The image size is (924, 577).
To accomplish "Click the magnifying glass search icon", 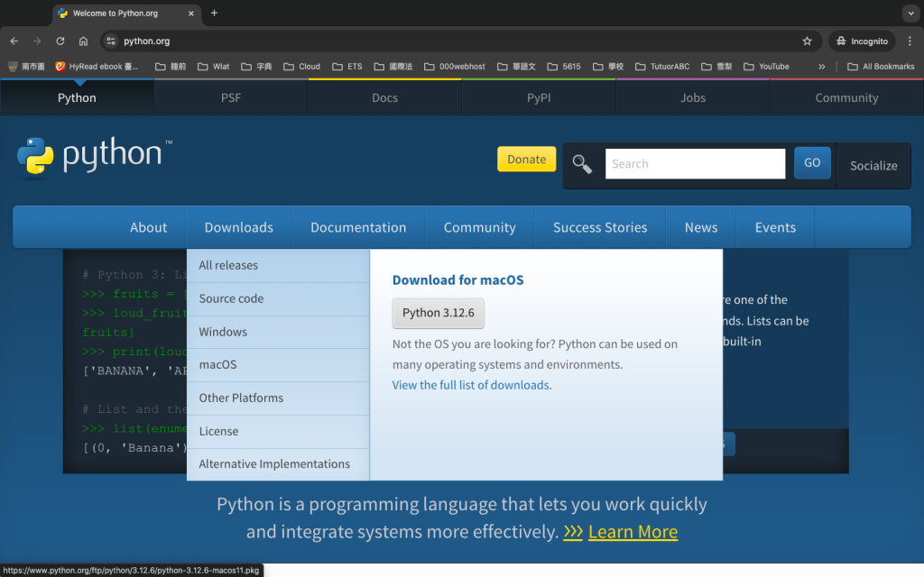I will 582,164.
